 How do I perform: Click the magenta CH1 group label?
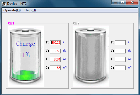coord(11,23)
